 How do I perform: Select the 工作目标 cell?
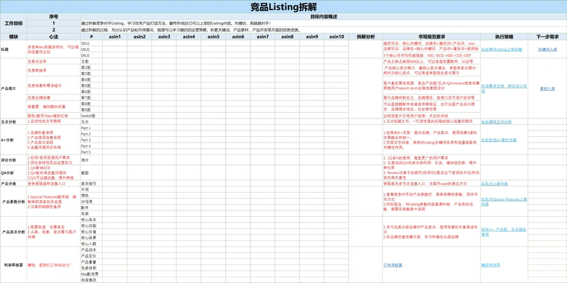(x=13, y=23)
